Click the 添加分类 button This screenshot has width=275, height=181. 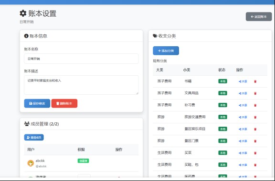pyautogui.click(x=166, y=50)
